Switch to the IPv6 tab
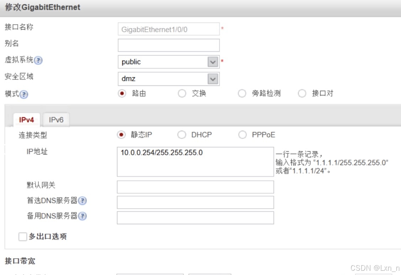The height and width of the screenshot is (275, 401). 56,120
